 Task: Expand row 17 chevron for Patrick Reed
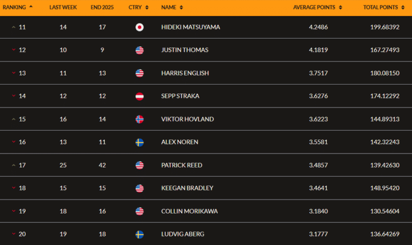click(14, 165)
